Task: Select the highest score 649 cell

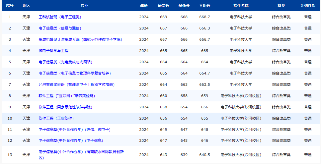Action: (163, 130)
